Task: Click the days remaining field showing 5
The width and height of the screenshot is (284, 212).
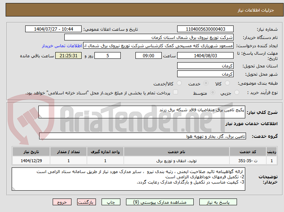Action: coord(108,55)
